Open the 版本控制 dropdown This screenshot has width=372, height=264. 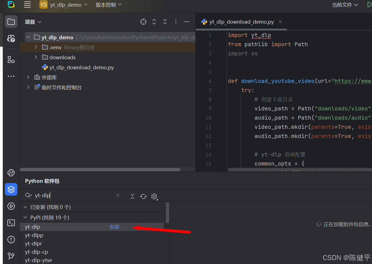pos(109,5)
